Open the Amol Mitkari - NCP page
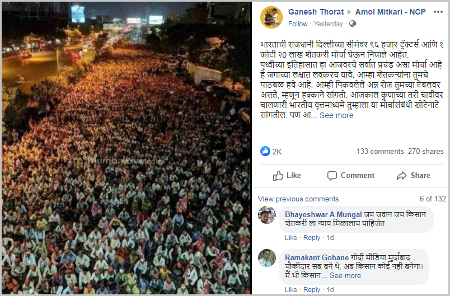This screenshot has width=450, height=296. tap(390, 12)
